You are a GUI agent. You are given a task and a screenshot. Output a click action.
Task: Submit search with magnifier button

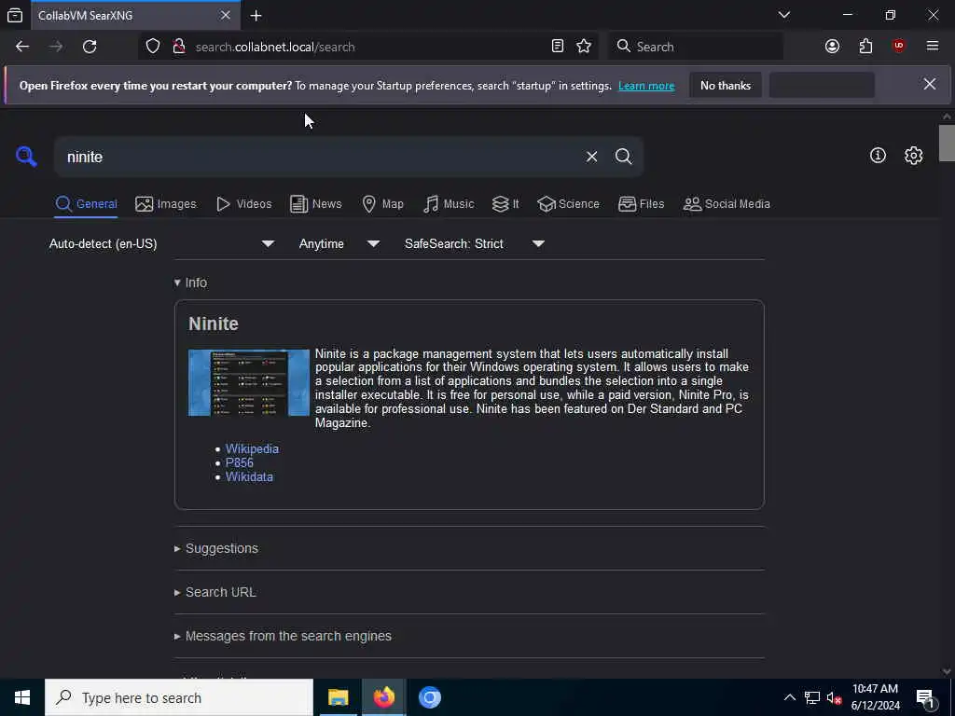point(623,157)
